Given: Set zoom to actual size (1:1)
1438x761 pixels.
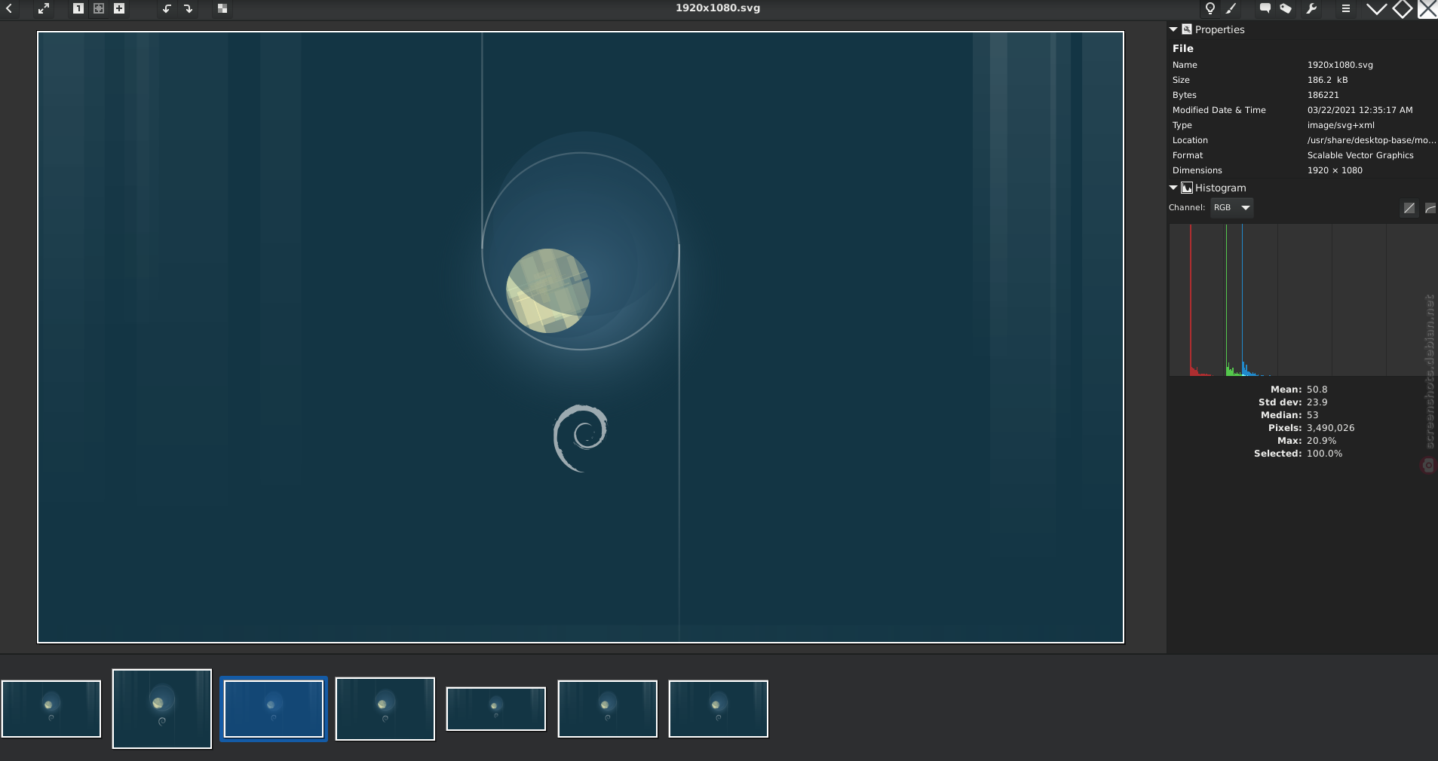Looking at the screenshot, I should point(78,8).
